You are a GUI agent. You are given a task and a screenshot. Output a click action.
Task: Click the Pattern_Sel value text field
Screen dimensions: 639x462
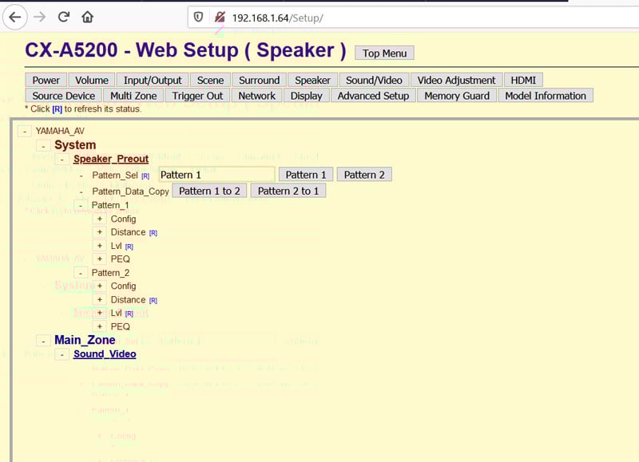tap(216, 175)
